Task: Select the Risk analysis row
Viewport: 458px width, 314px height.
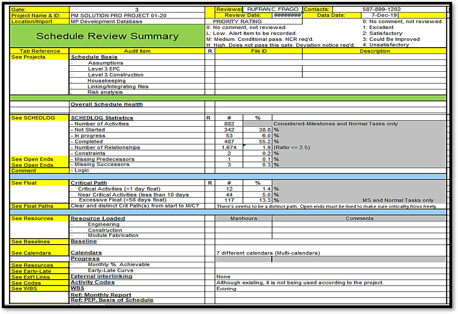Action: point(137,92)
